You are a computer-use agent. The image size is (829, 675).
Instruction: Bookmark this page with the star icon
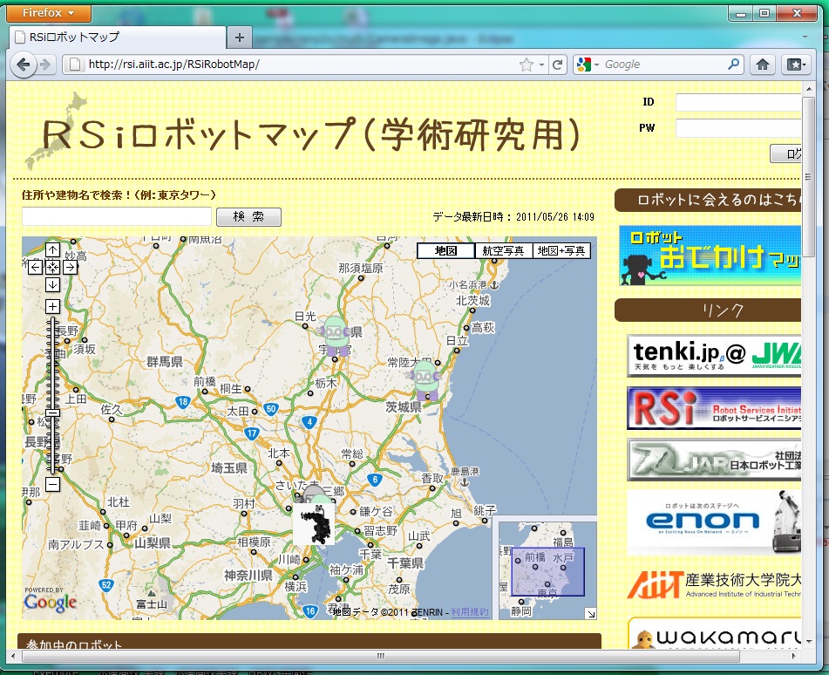[526, 65]
